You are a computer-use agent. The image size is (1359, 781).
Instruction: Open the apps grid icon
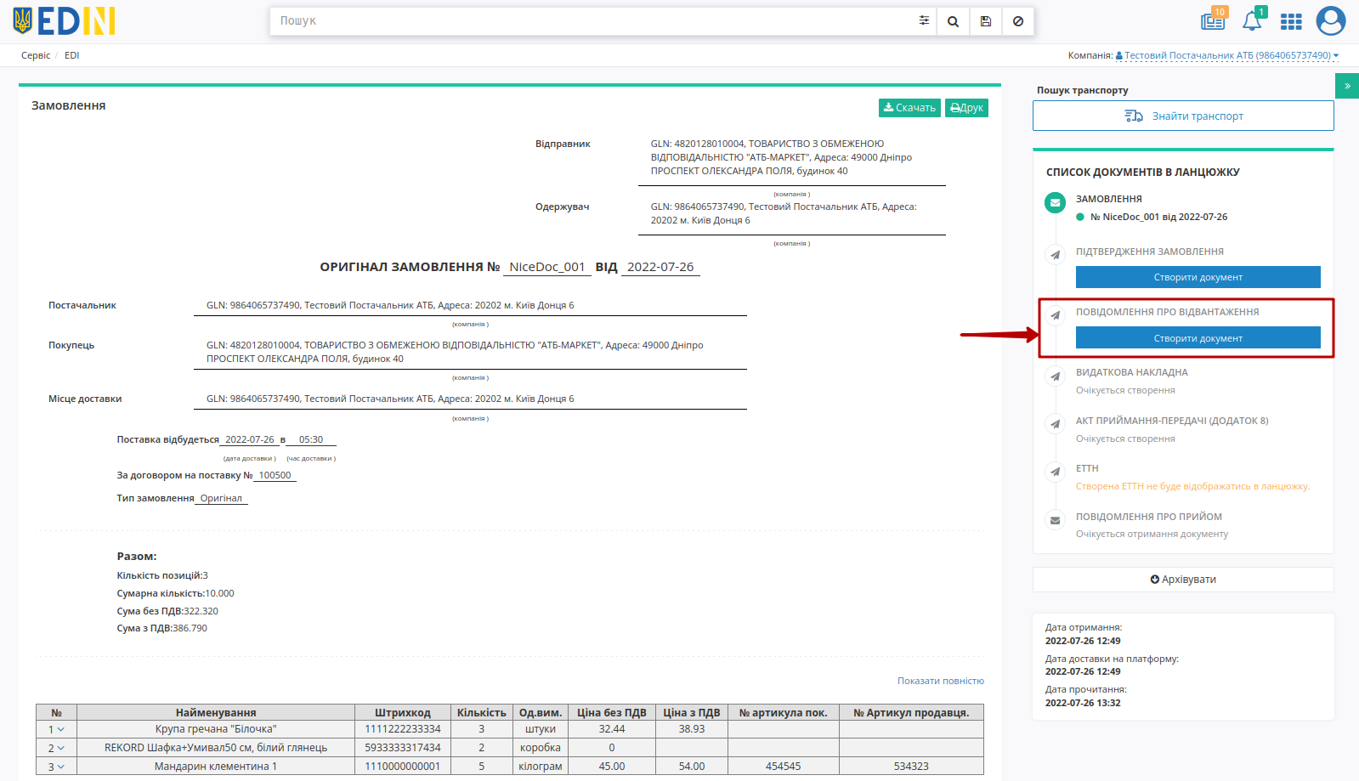tap(1291, 21)
